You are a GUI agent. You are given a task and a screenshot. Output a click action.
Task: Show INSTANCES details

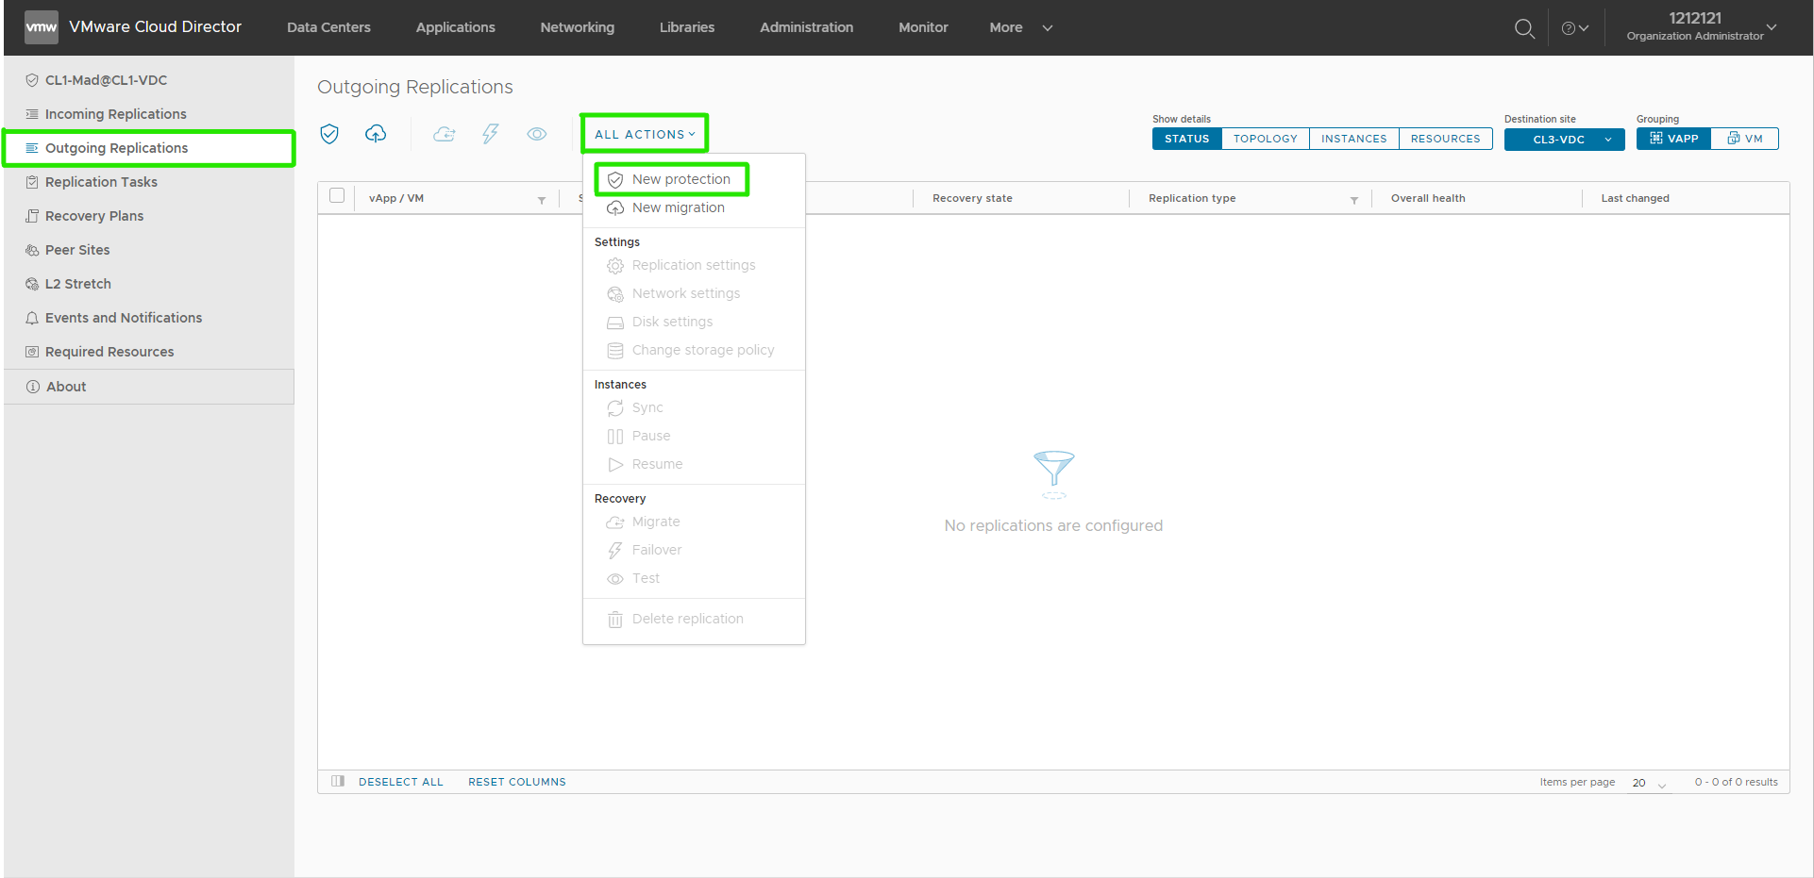tap(1353, 139)
